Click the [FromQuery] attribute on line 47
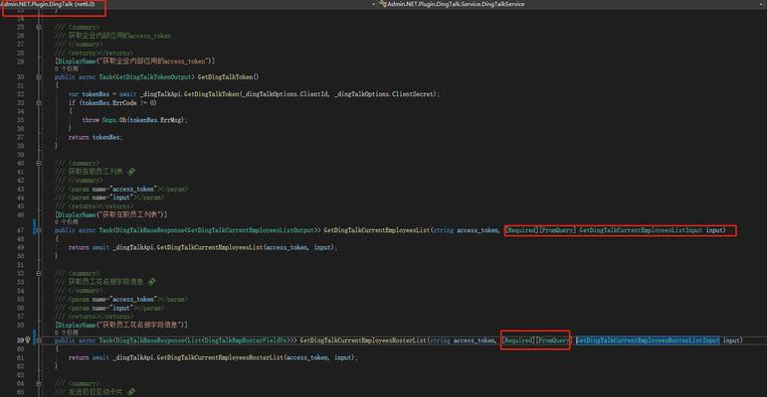Viewport: 767px width, 397px height. 557,230
